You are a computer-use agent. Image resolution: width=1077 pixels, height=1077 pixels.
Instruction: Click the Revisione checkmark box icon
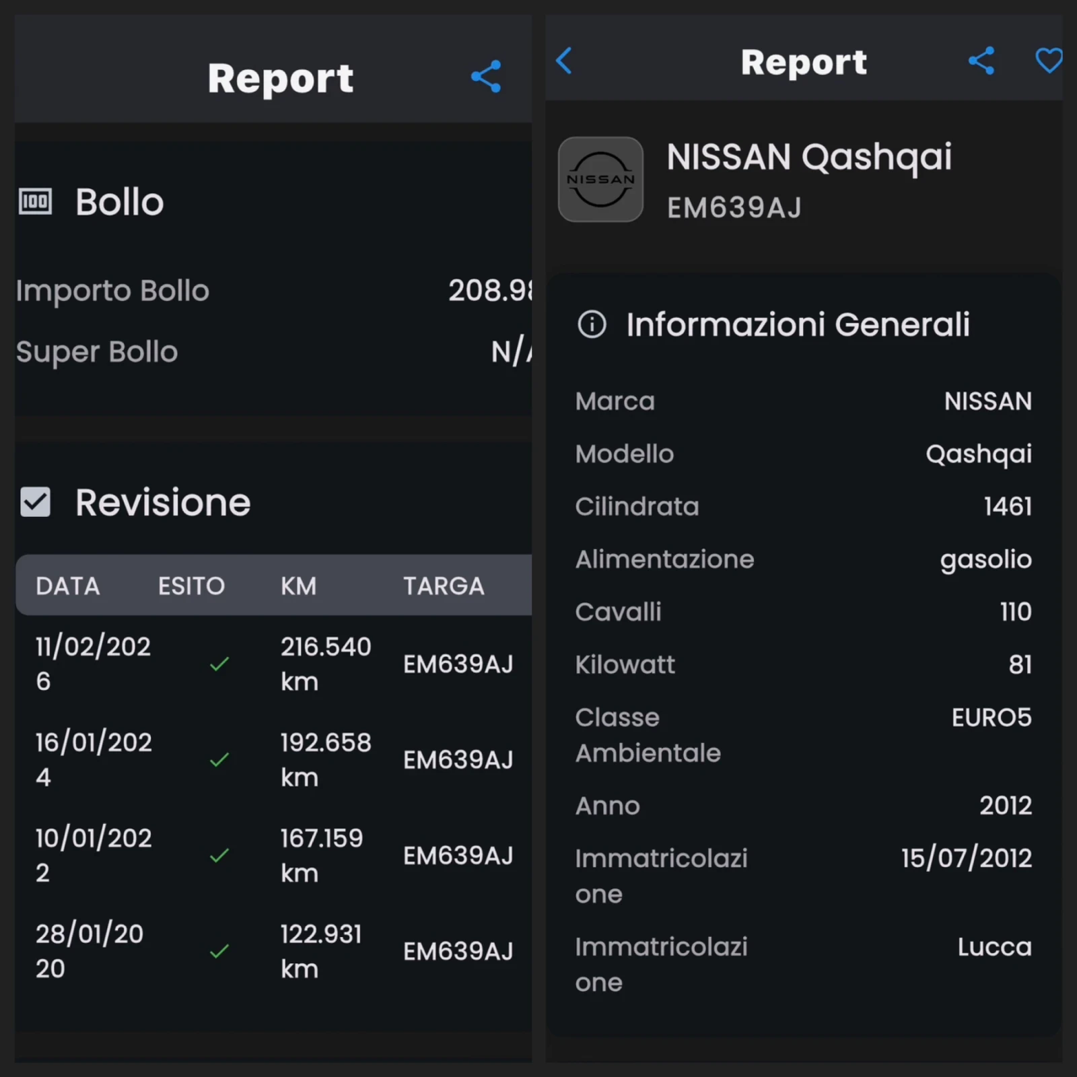35,502
